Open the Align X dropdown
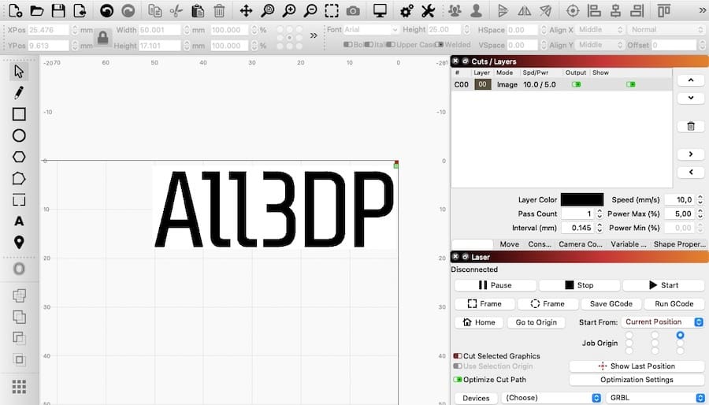This screenshot has height=405, width=709. coord(600,30)
